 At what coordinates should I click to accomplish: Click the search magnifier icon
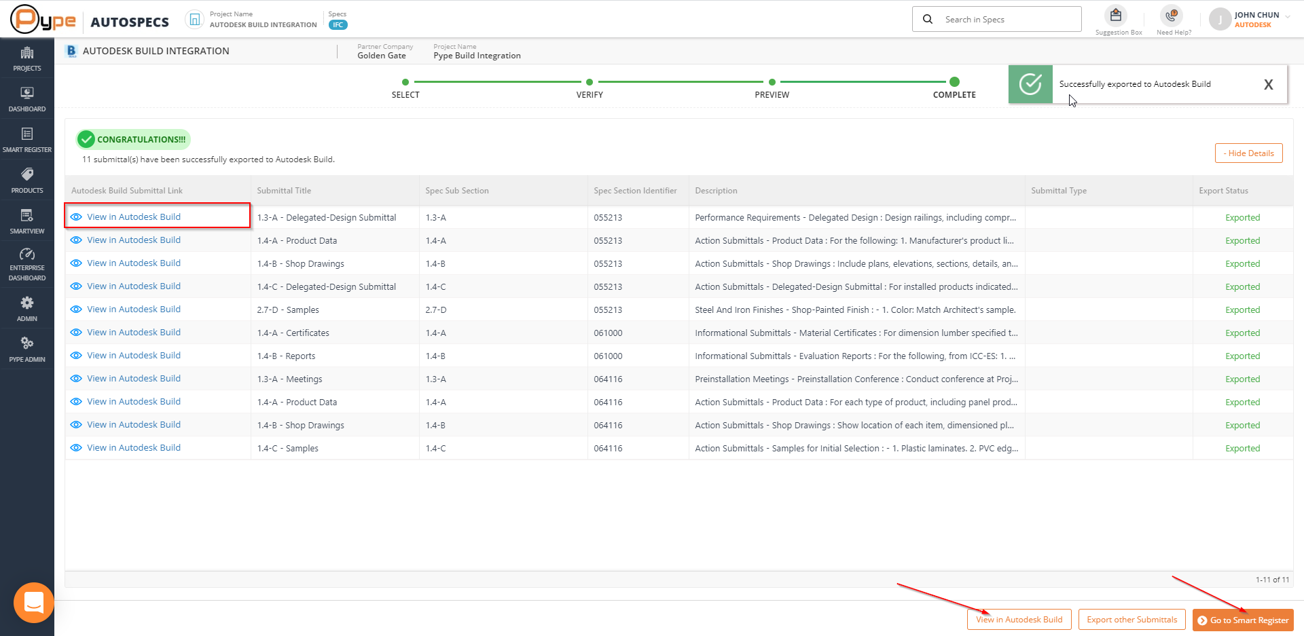point(928,19)
